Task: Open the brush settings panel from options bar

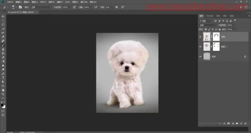Action: coord(20,7)
